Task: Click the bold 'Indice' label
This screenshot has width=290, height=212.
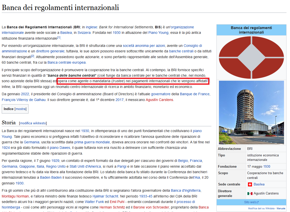Action: click(9, 109)
